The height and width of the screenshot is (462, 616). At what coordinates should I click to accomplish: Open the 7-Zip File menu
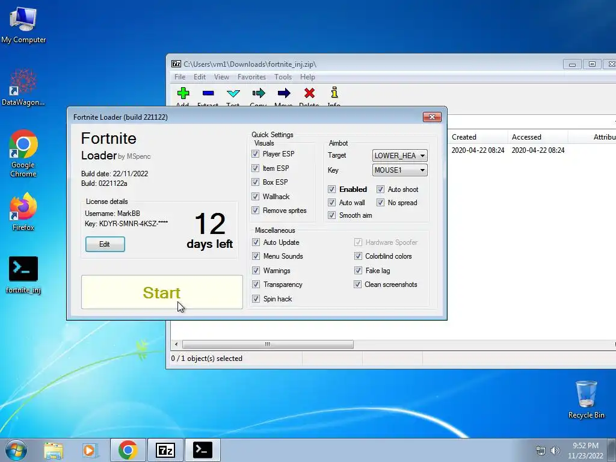click(x=180, y=77)
